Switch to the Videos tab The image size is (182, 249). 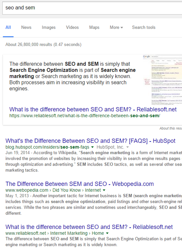(x=72, y=27)
